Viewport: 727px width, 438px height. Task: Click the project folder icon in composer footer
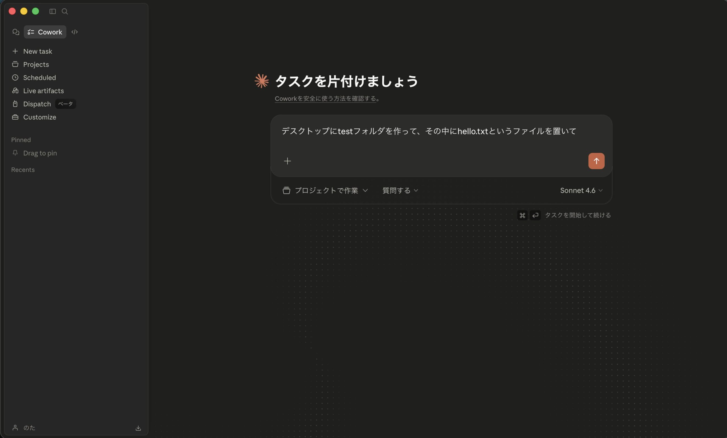point(286,190)
